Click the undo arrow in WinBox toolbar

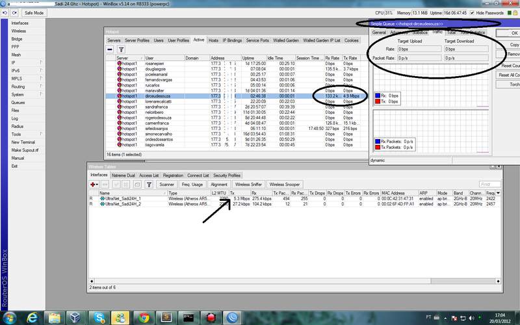(5, 13)
